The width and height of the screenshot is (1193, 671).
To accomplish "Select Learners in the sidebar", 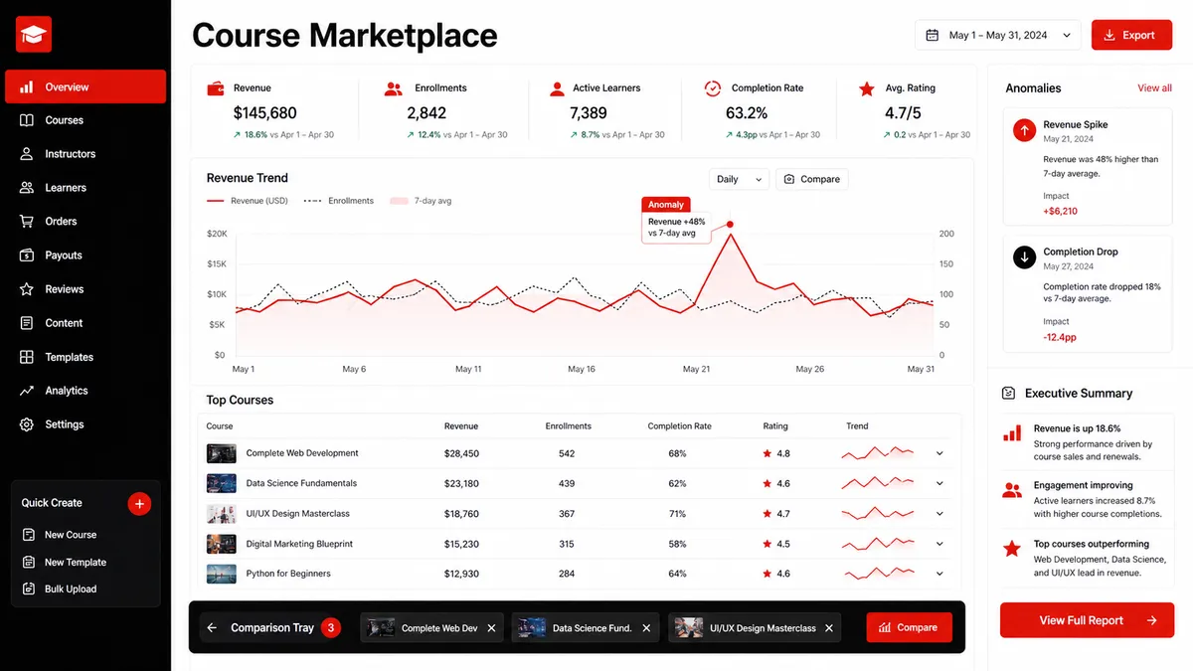I will pos(85,188).
